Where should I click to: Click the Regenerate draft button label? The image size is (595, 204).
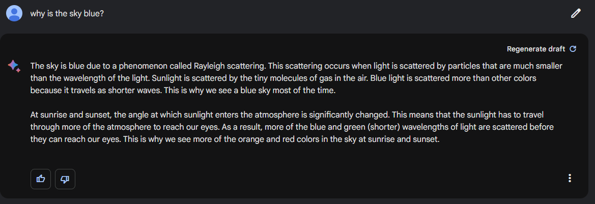tap(535, 49)
